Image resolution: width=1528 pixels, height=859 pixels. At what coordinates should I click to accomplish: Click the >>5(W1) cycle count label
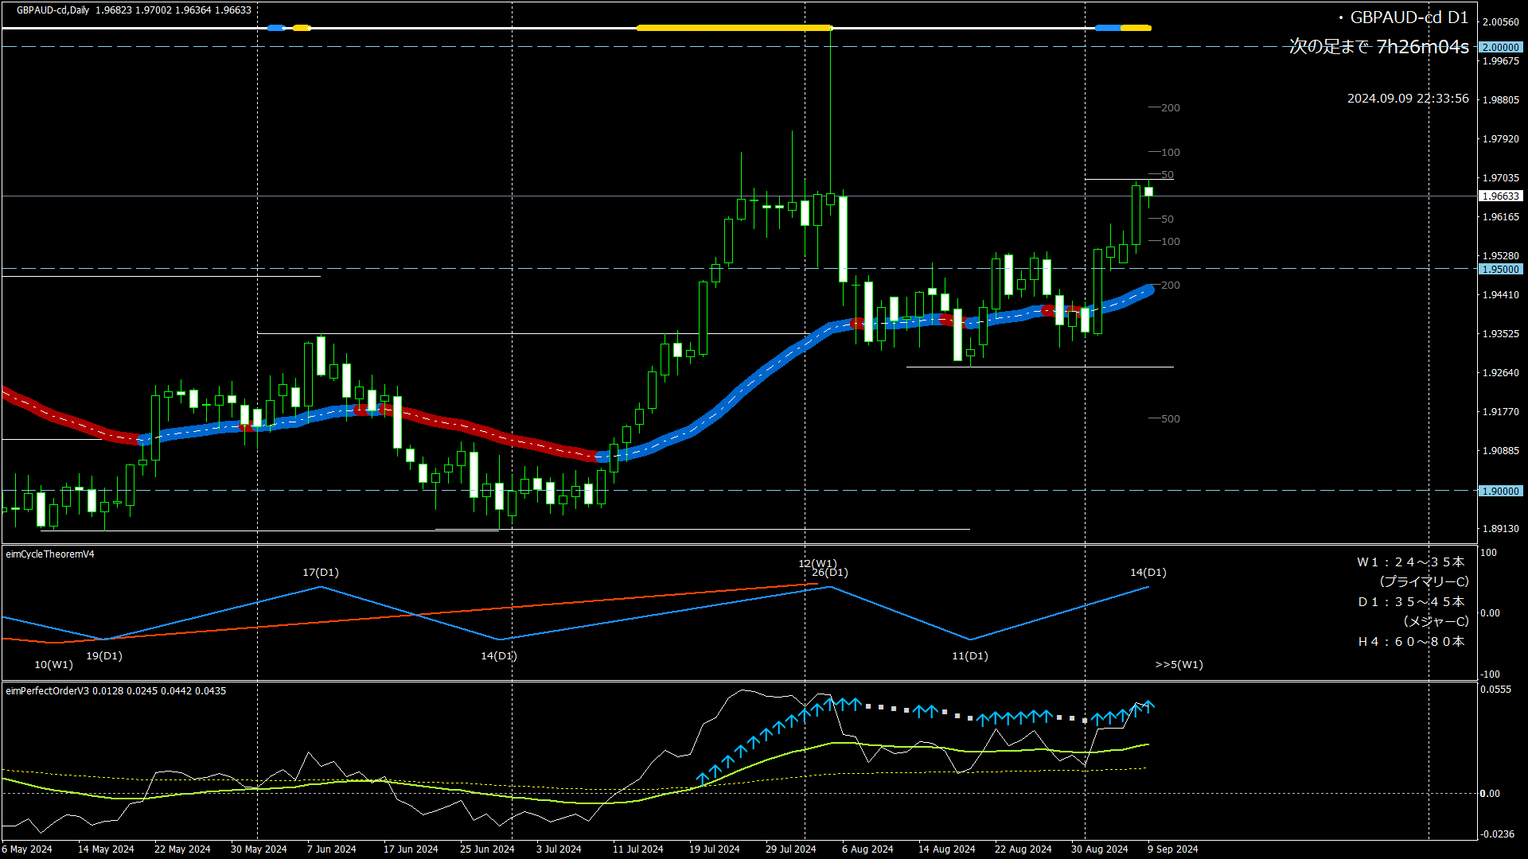(x=1179, y=665)
